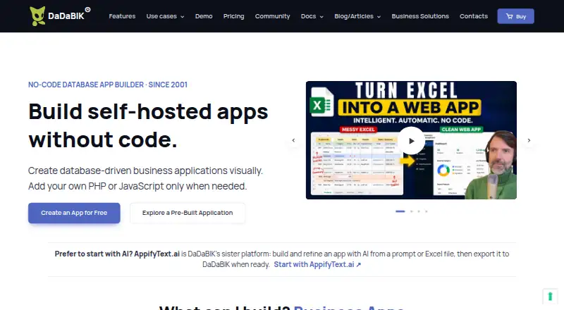Click 'Create database-driven business applications visually.' text
This screenshot has height=310, width=564.
point(145,170)
